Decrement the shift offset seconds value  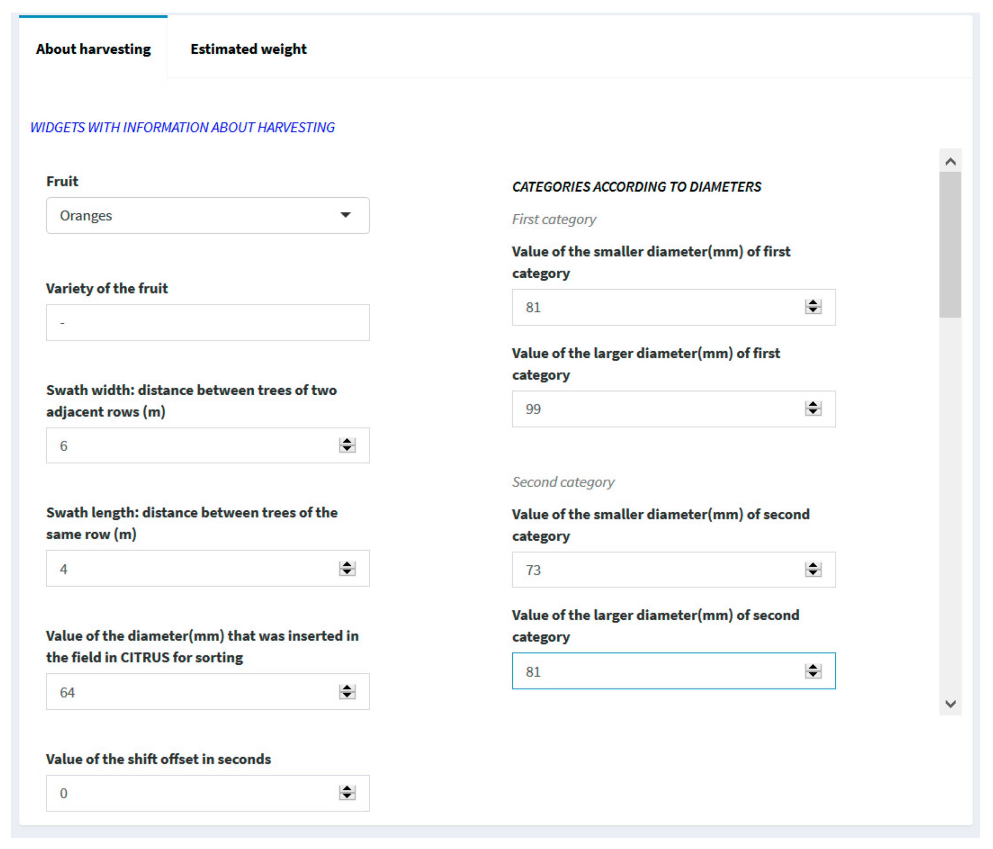pyautogui.click(x=347, y=797)
